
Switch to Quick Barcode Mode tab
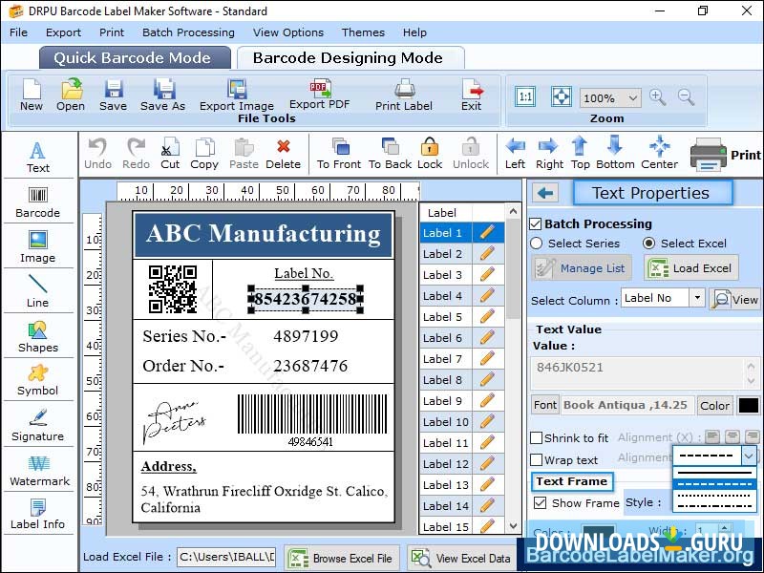pyautogui.click(x=135, y=58)
